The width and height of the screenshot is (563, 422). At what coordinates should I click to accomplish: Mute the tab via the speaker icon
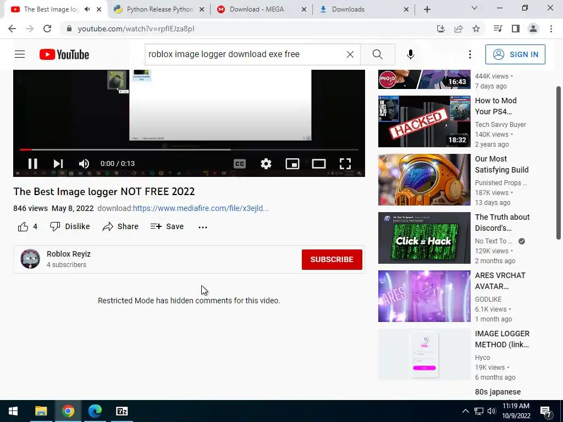point(87,9)
